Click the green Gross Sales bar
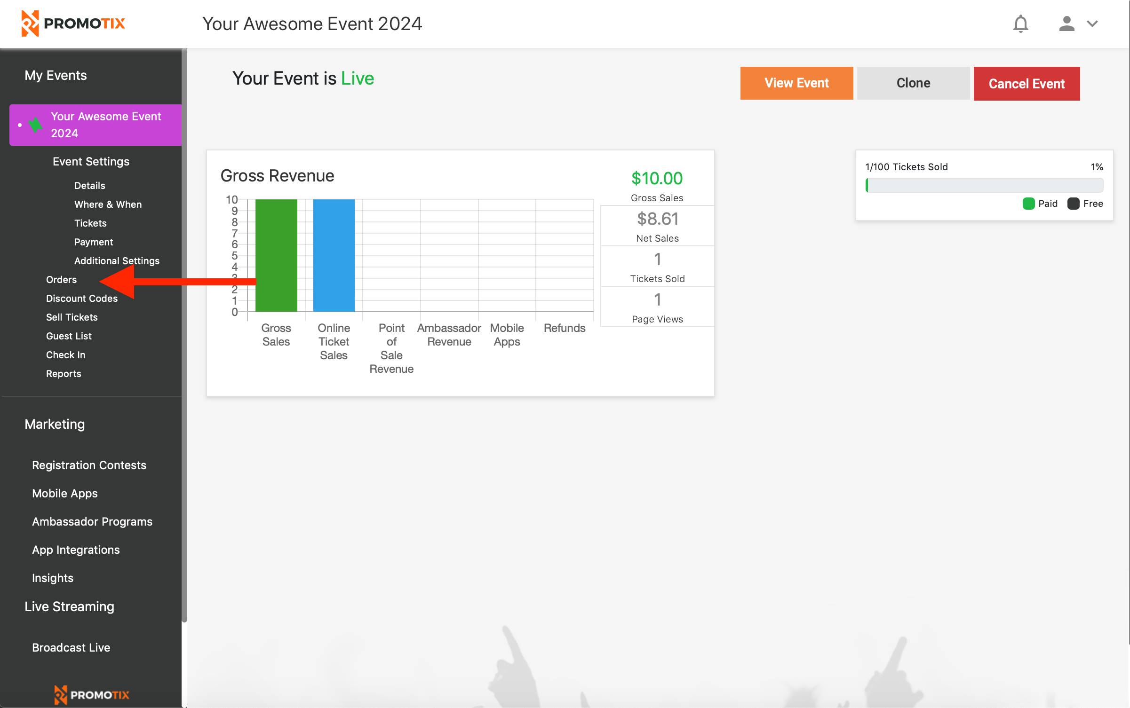Screen dimensions: 1130x708 pyautogui.click(x=276, y=255)
